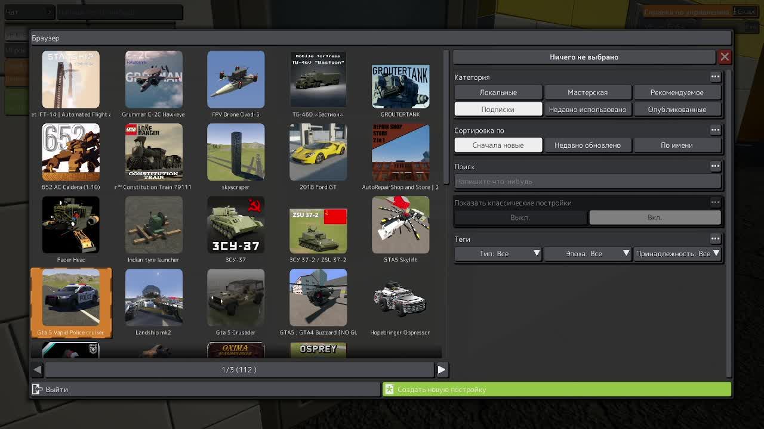Select the partially visible OSPREY thumbnail
Image resolution: width=764 pixels, height=429 pixels.
click(x=318, y=350)
